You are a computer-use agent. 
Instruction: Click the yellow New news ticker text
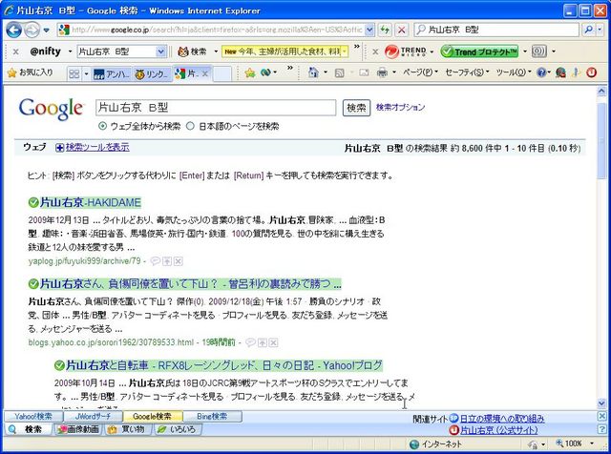284,52
